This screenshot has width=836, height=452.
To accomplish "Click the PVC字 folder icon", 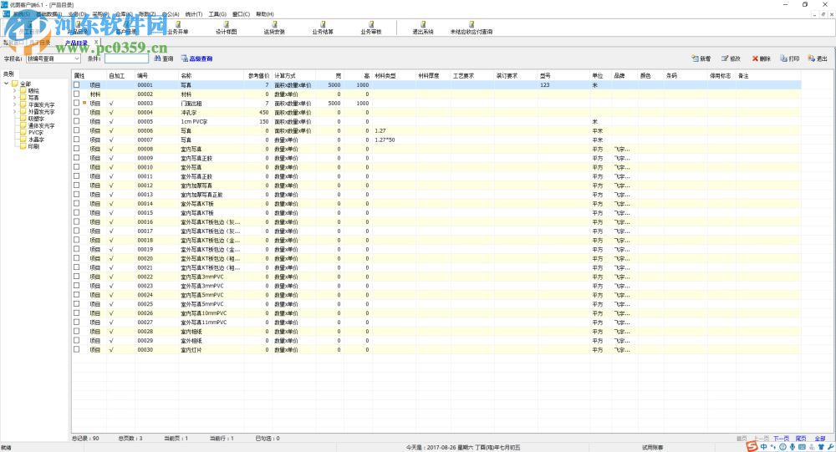I will coord(23,132).
